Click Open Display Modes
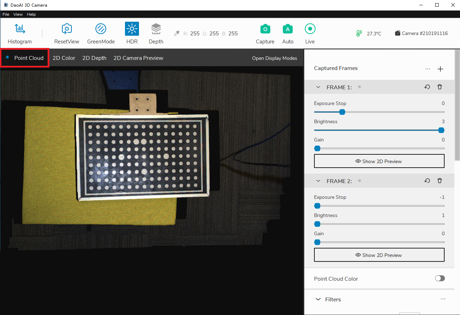This screenshot has height=315, width=460. [274, 58]
